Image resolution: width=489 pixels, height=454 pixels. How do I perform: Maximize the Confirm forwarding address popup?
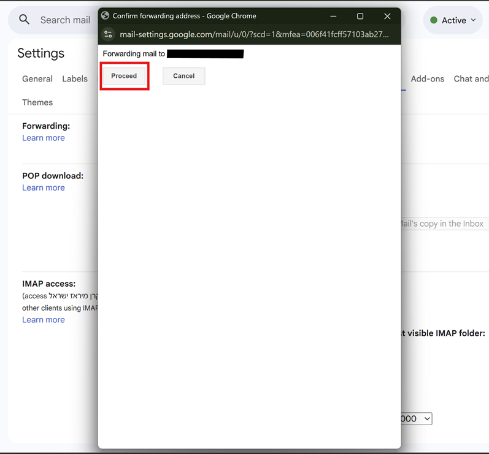(360, 16)
